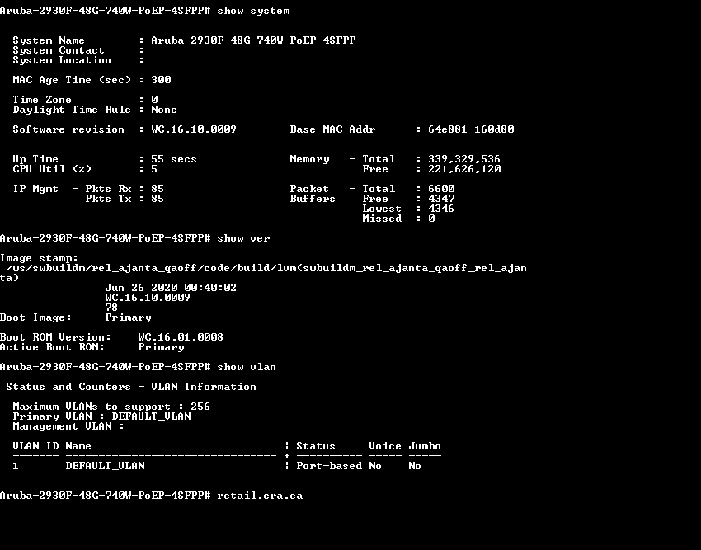Click the Time Zone label
Image resolution: width=701 pixels, height=550 pixels.
[x=42, y=99]
